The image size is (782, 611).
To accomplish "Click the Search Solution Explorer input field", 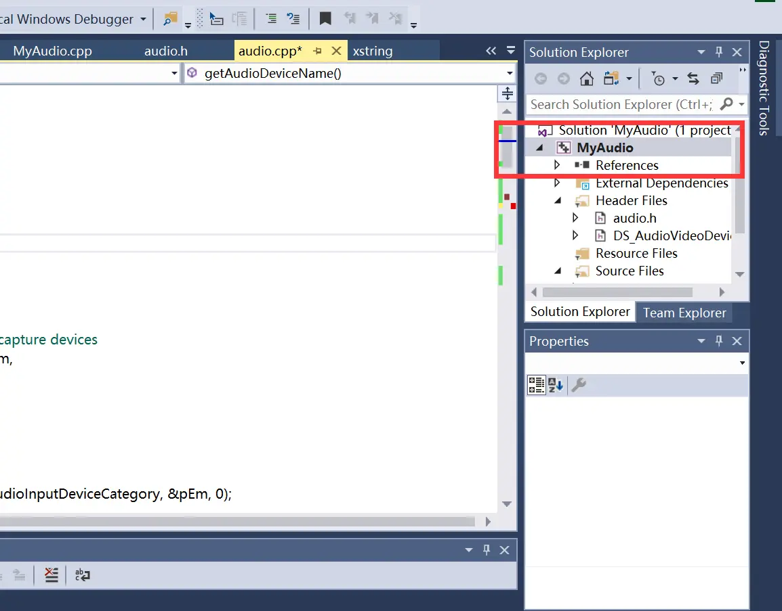I will 621,105.
